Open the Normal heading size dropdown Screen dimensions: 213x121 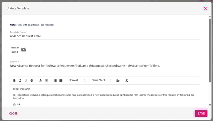tap(77, 80)
